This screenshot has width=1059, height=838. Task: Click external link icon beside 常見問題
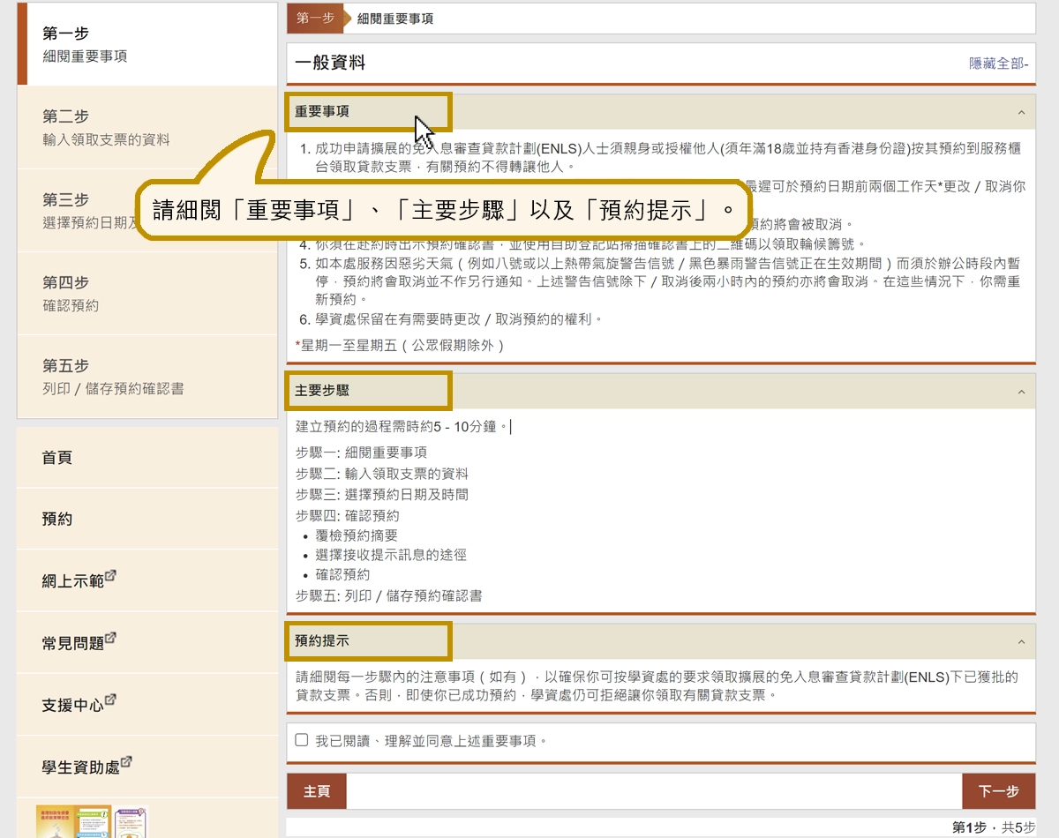110,640
